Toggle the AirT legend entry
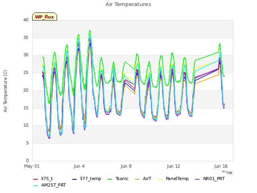The image size is (257, 193). 143,179
